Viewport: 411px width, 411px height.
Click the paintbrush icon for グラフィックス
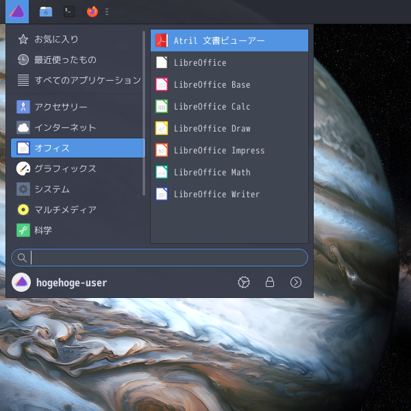pos(23,169)
